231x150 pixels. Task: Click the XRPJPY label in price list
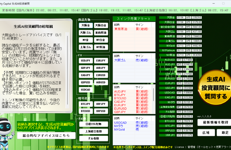(x=167, y=135)
